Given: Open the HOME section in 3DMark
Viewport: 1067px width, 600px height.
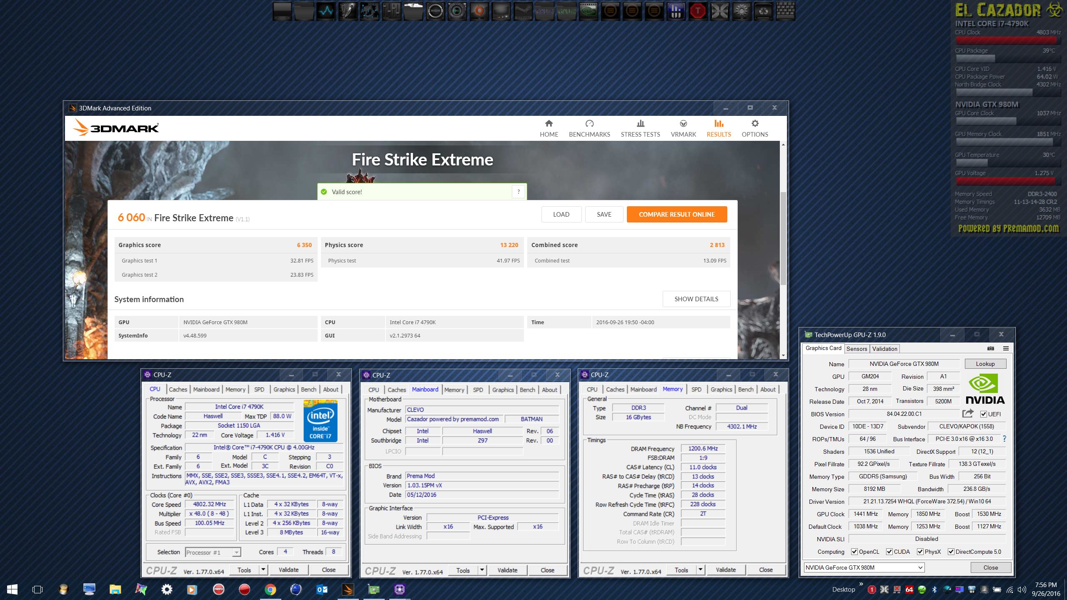Looking at the screenshot, I should (549, 129).
